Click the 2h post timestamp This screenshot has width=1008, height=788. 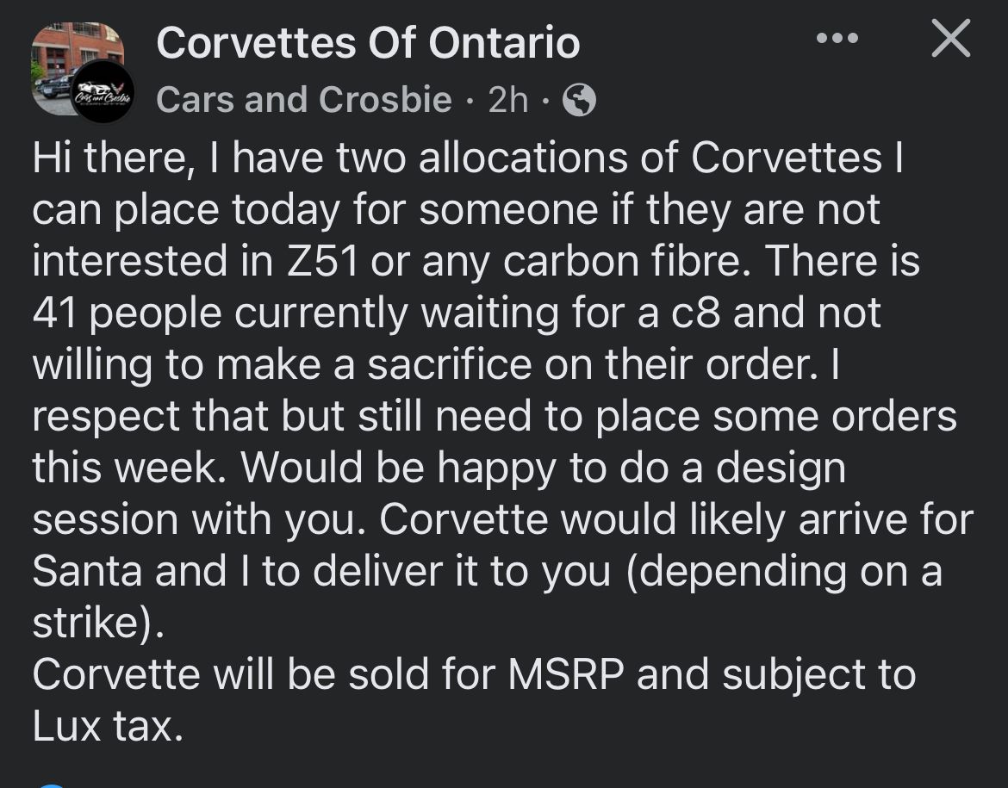507,101
